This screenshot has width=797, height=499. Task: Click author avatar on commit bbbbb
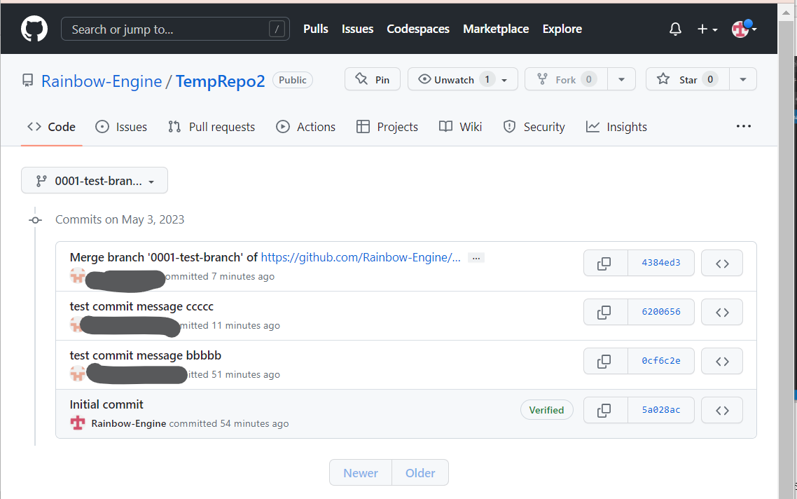click(x=78, y=374)
